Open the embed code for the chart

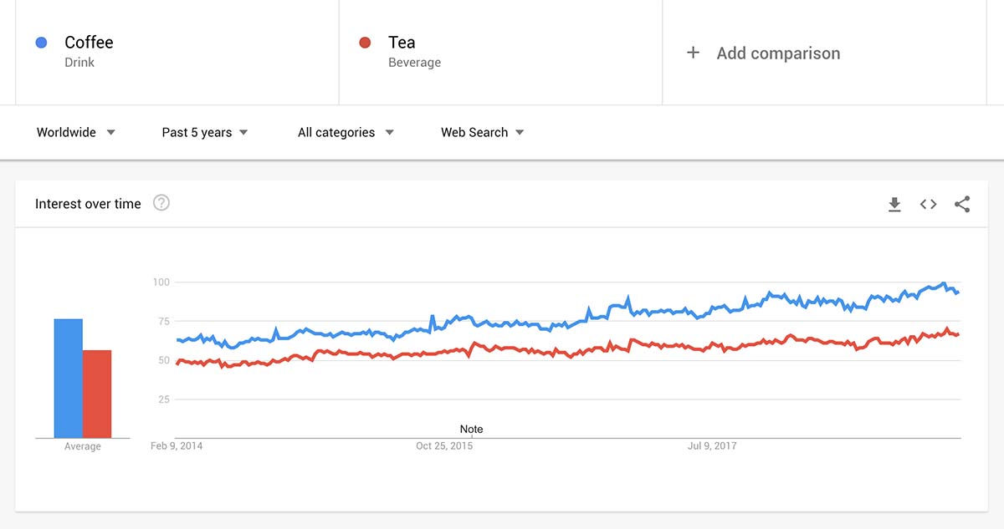[x=928, y=203]
